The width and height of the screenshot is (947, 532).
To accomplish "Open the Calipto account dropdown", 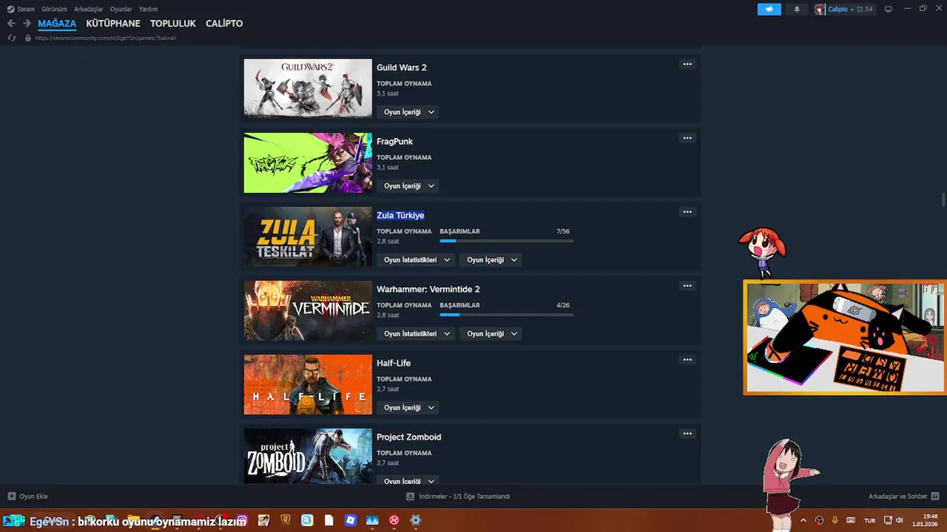I will tap(850, 9).
